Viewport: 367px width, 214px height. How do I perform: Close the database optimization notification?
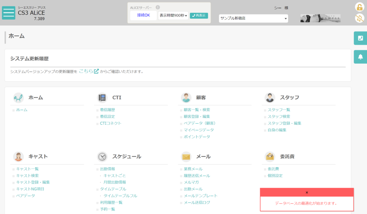307,193
